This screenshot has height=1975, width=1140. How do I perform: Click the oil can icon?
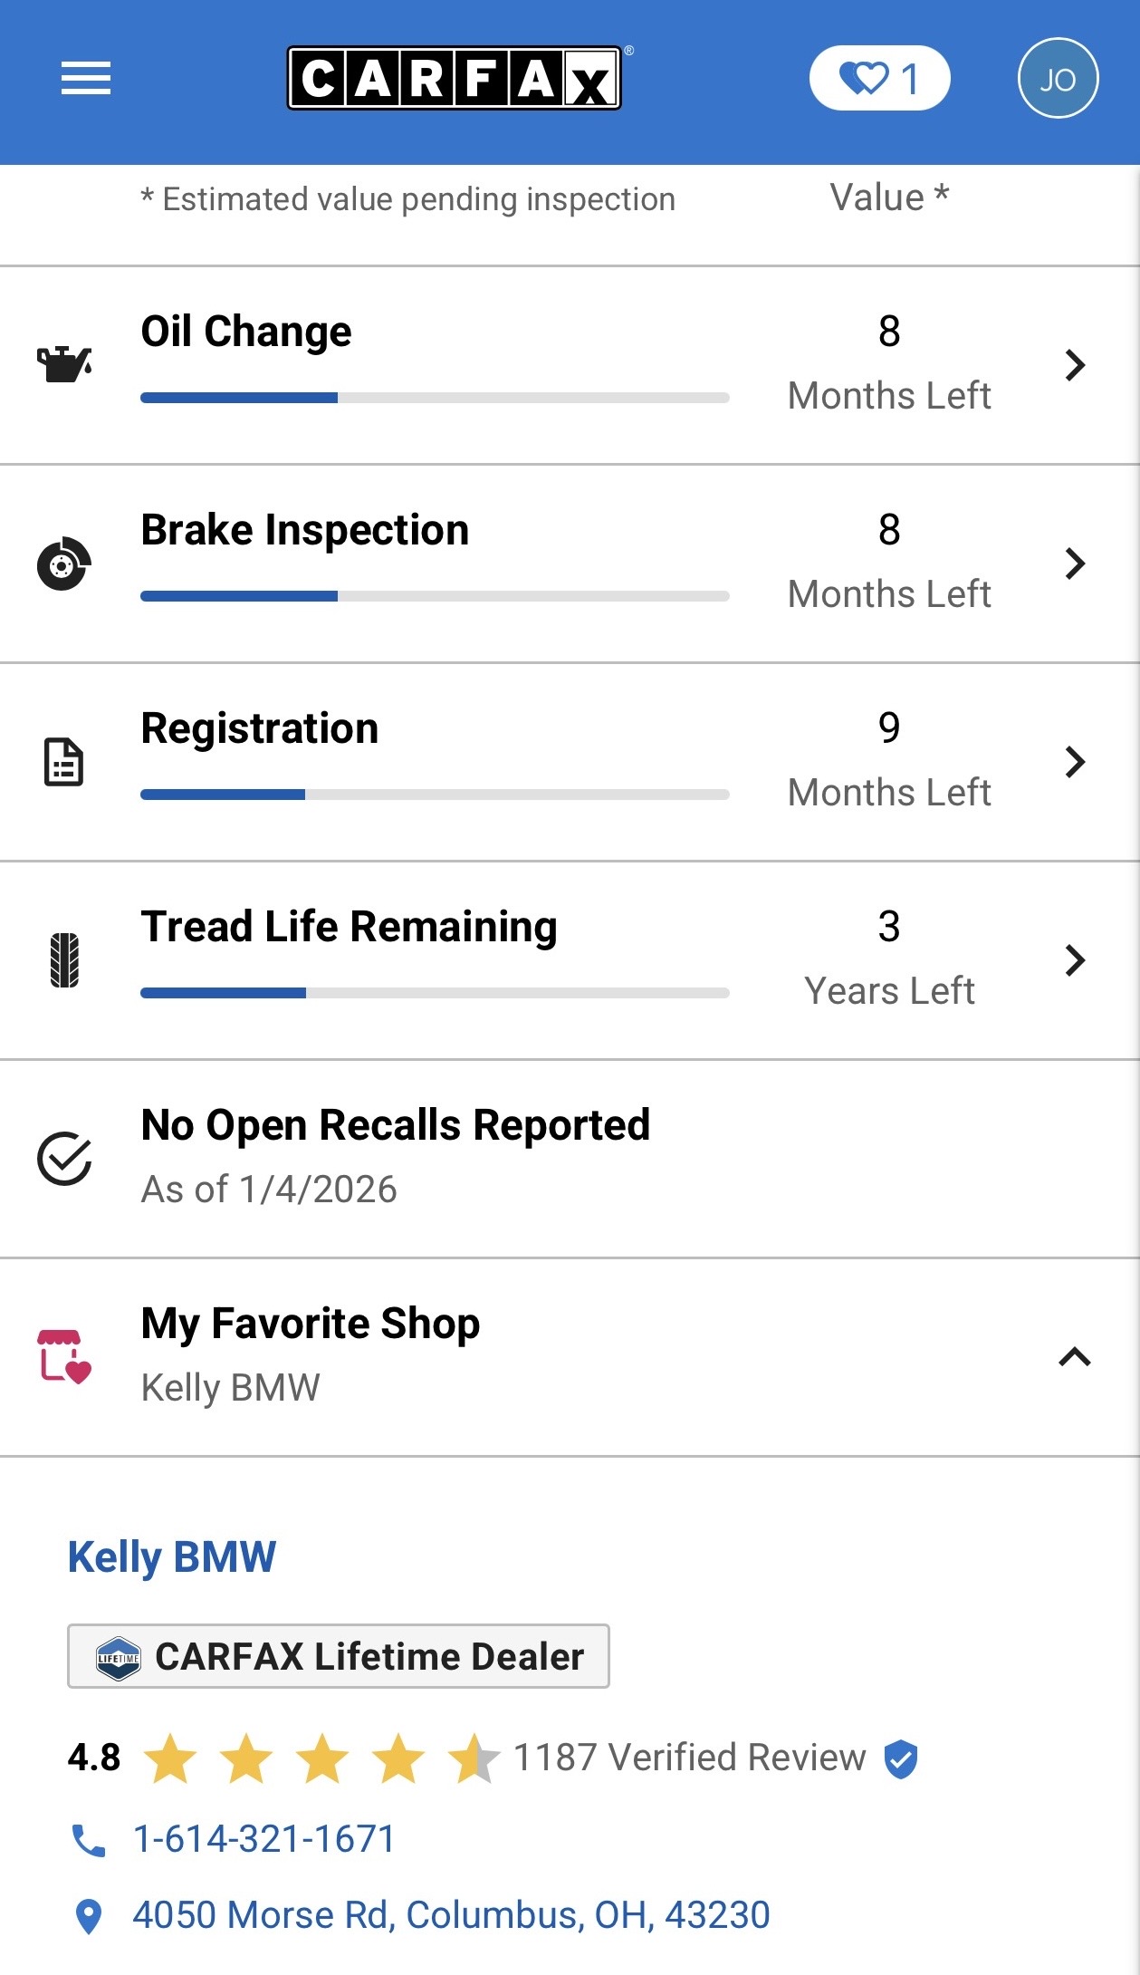pos(63,364)
